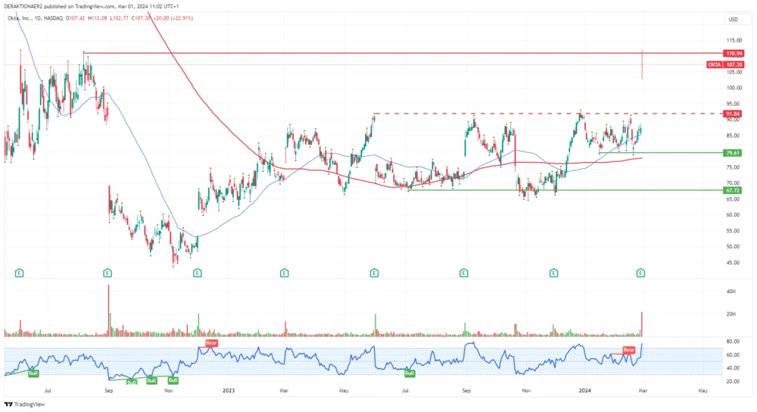This screenshot has width=757, height=412.
Task: Click the green Bull label near Jul 2023 RSI
Action: tap(410, 373)
